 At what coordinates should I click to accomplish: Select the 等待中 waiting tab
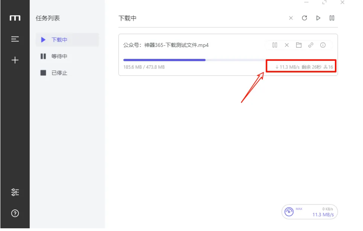67,56
